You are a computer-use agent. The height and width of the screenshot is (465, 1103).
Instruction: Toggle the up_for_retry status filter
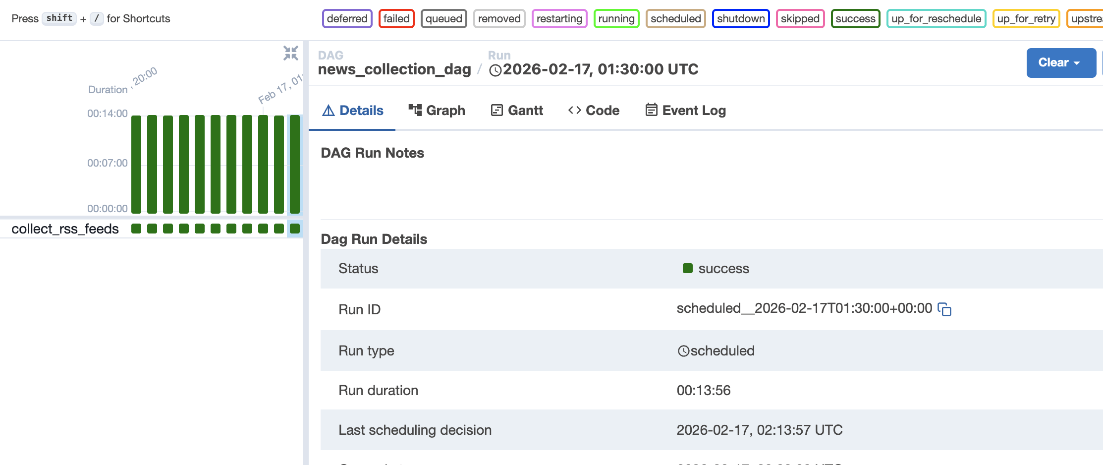tap(1026, 19)
